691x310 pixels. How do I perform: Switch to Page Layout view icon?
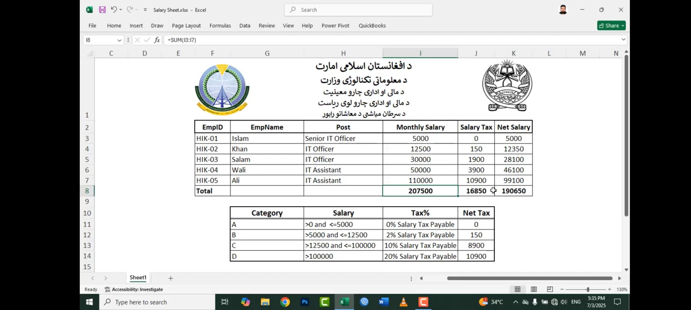(x=534, y=289)
